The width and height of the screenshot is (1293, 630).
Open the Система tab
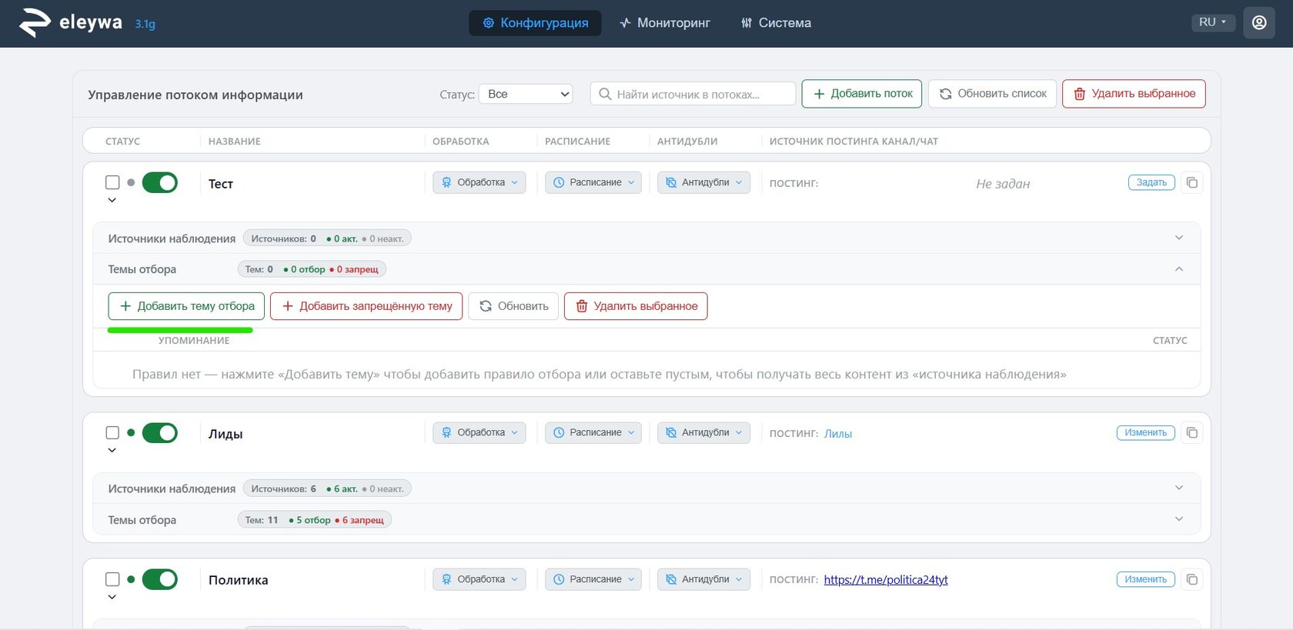776,23
